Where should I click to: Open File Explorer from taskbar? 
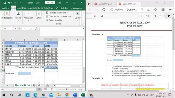tap(59, 95)
